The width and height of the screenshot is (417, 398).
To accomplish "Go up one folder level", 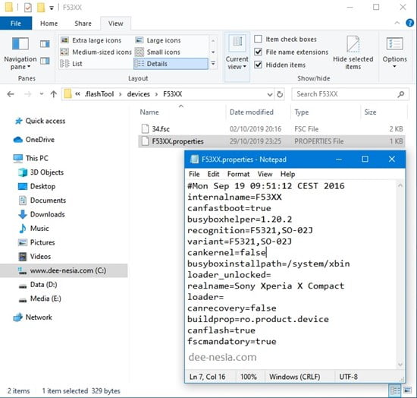I will [x=54, y=94].
